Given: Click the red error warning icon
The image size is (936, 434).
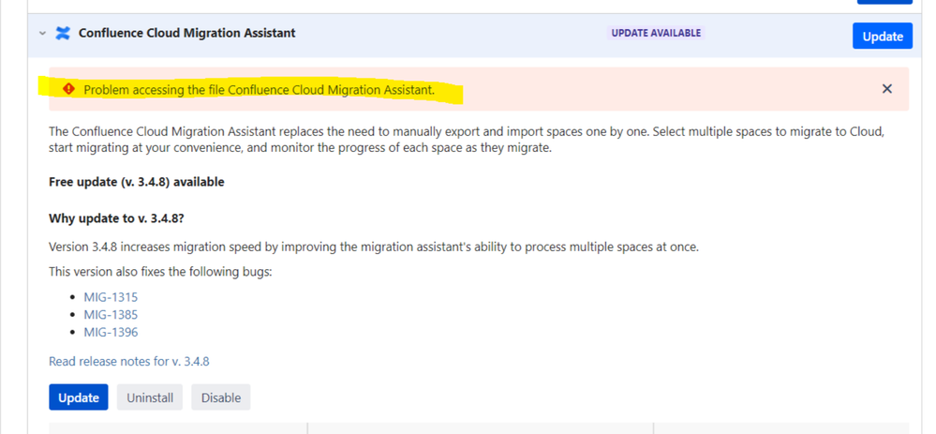Looking at the screenshot, I should click(x=69, y=89).
